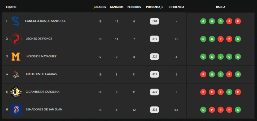
Task: Click the Criollos de Caguas logo
Action: coord(16,74)
